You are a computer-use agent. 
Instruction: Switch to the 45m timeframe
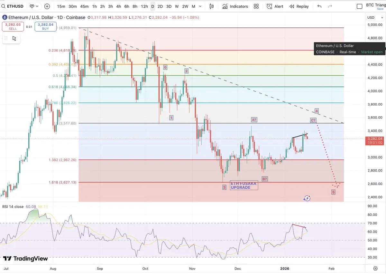tap(84, 6)
